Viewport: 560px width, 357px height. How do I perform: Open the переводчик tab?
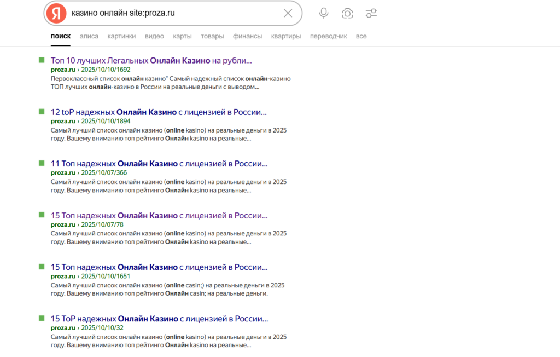[x=328, y=36]
